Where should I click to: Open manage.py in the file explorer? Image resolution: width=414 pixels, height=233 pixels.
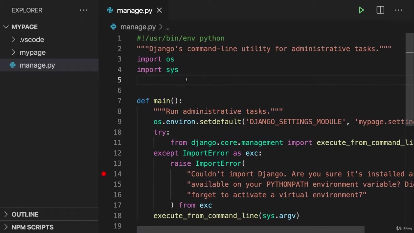pos(37,65)
